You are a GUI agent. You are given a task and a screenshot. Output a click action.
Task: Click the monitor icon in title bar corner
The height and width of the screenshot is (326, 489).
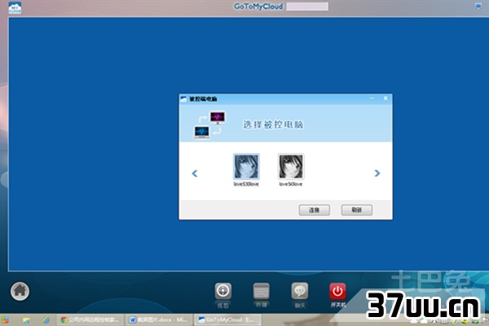478,6
